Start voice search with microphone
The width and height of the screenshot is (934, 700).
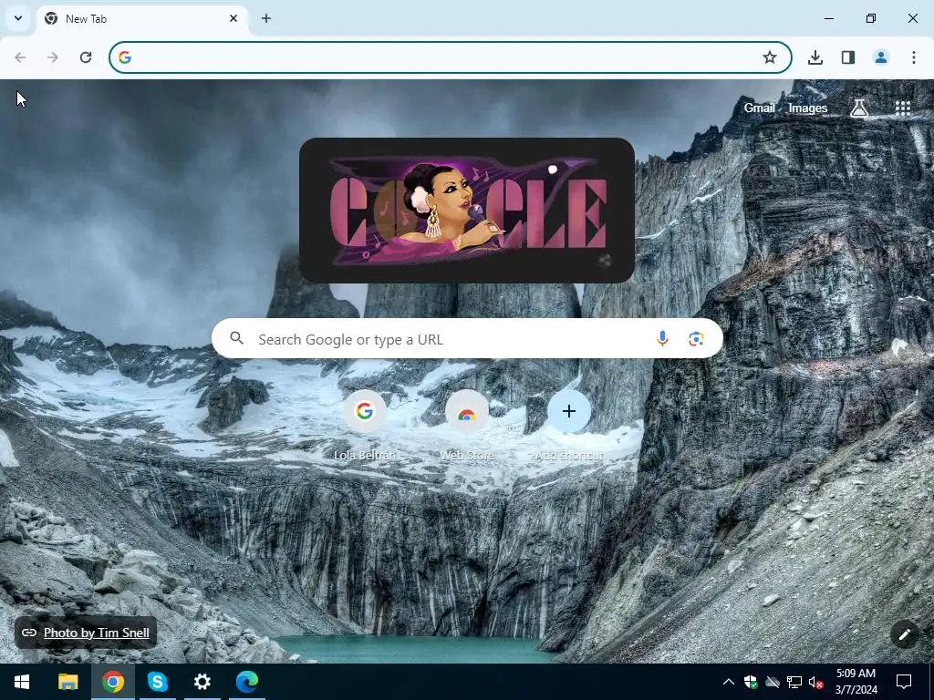pos(662,339)
